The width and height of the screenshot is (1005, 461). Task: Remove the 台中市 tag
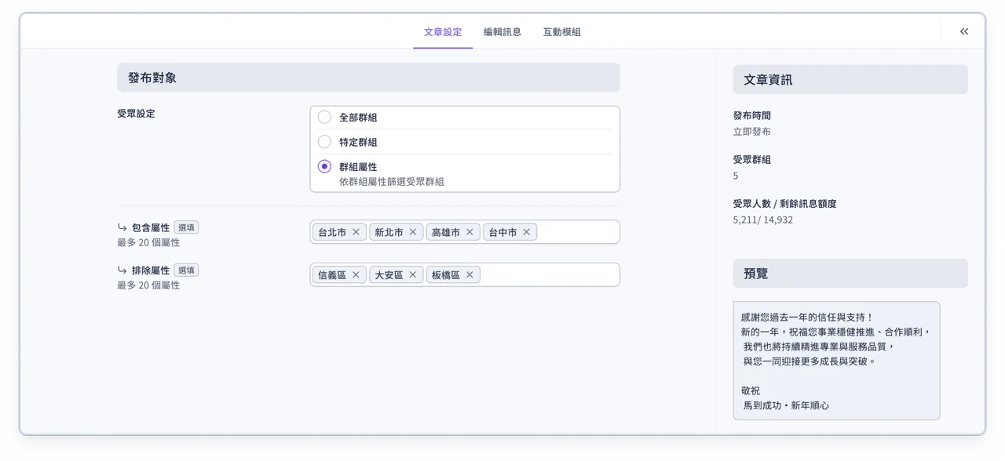pos(527,232)
